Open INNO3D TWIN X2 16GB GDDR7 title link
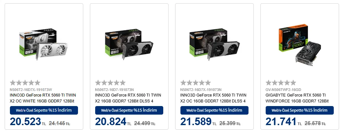The width and height of the screenshot is (344, 132). click(x=128, y=98)
